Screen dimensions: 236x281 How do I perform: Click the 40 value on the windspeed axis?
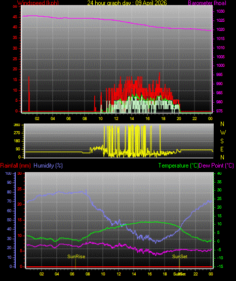15,27
